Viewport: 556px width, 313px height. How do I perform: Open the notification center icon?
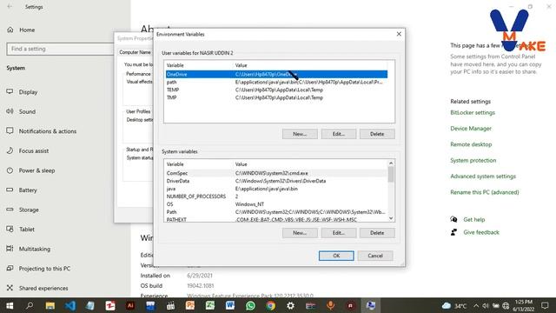[x=545, y=305]
